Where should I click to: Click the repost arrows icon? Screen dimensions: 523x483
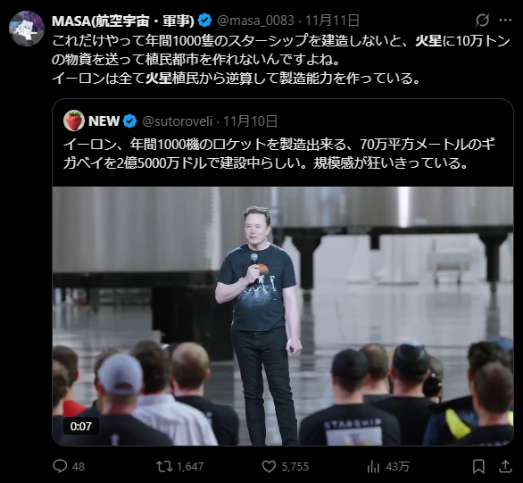(164, 466)
